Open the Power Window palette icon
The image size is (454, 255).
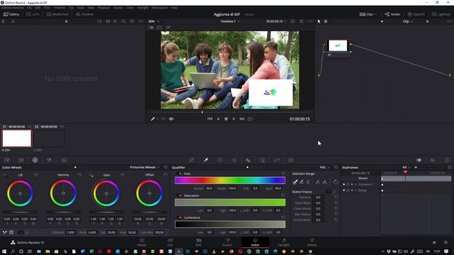coord(220,160)
